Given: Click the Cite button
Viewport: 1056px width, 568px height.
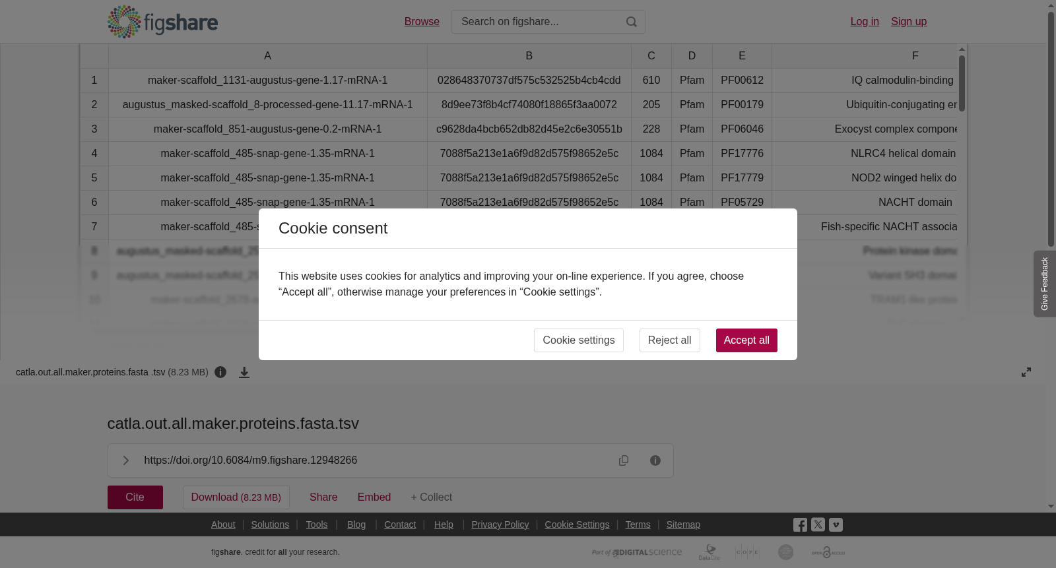Looking at the screenshot, I should pyautogui.click(x=135, y=497).
